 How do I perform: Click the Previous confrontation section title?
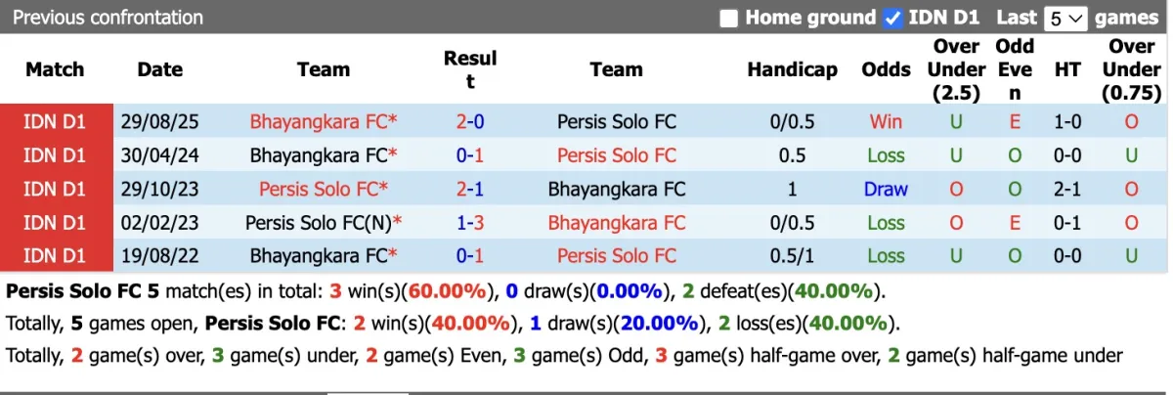pyautogui.click(x=108, y=18)
